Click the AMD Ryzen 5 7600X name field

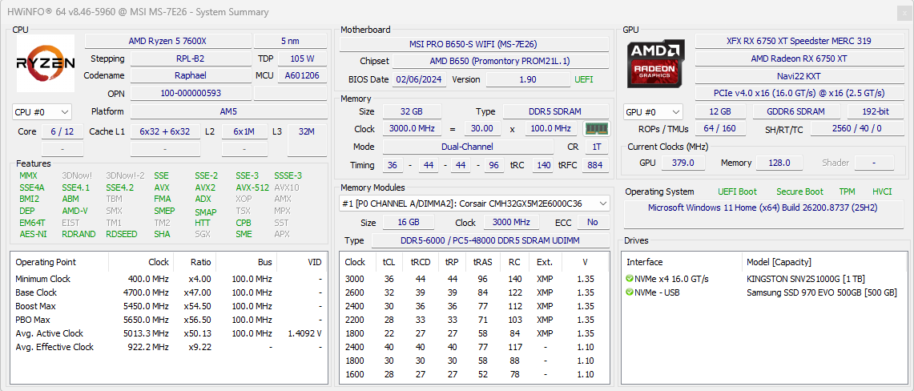(168, 41)
